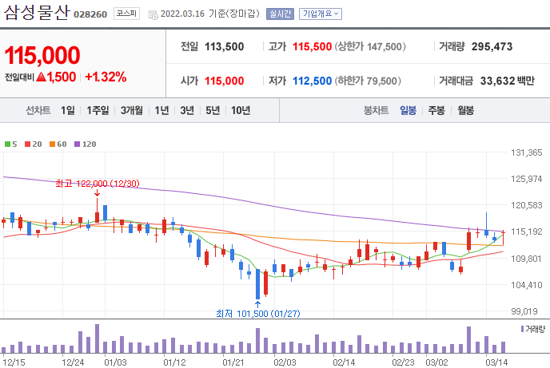Click the +1.32% change rate
Viewport: 550px width, 368px height.
tap(106, 77)
